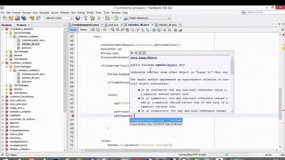
Task: Click the Shift Line Left icon
Action: [x=154, y=30]
